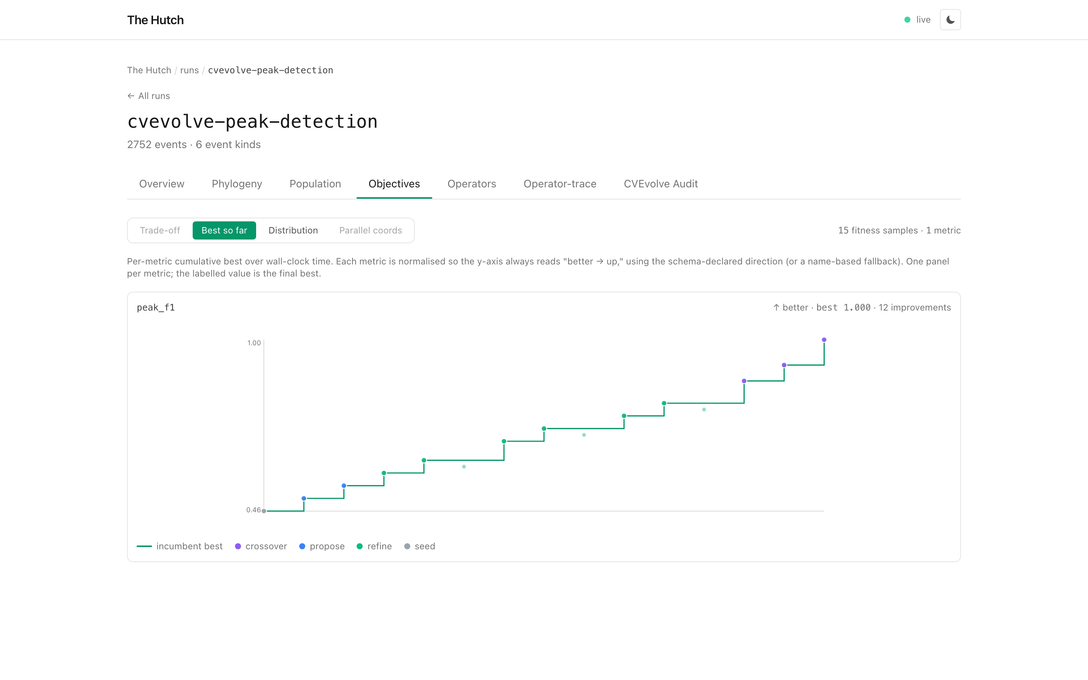Image resolution: width=1088 pixels, height=680 pixels.
Task: Click the green live status dot
Action: click(907, 20)
